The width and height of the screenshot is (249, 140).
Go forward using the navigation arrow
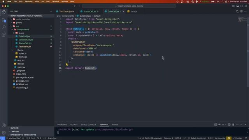pos(79,6)
